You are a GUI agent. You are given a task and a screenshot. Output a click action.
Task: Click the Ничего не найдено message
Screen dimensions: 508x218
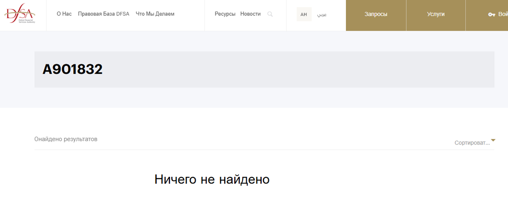212,179
